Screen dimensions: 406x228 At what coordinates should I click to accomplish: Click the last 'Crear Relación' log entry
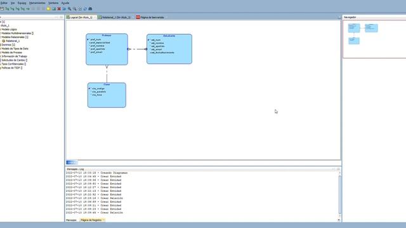pos(95,213)
